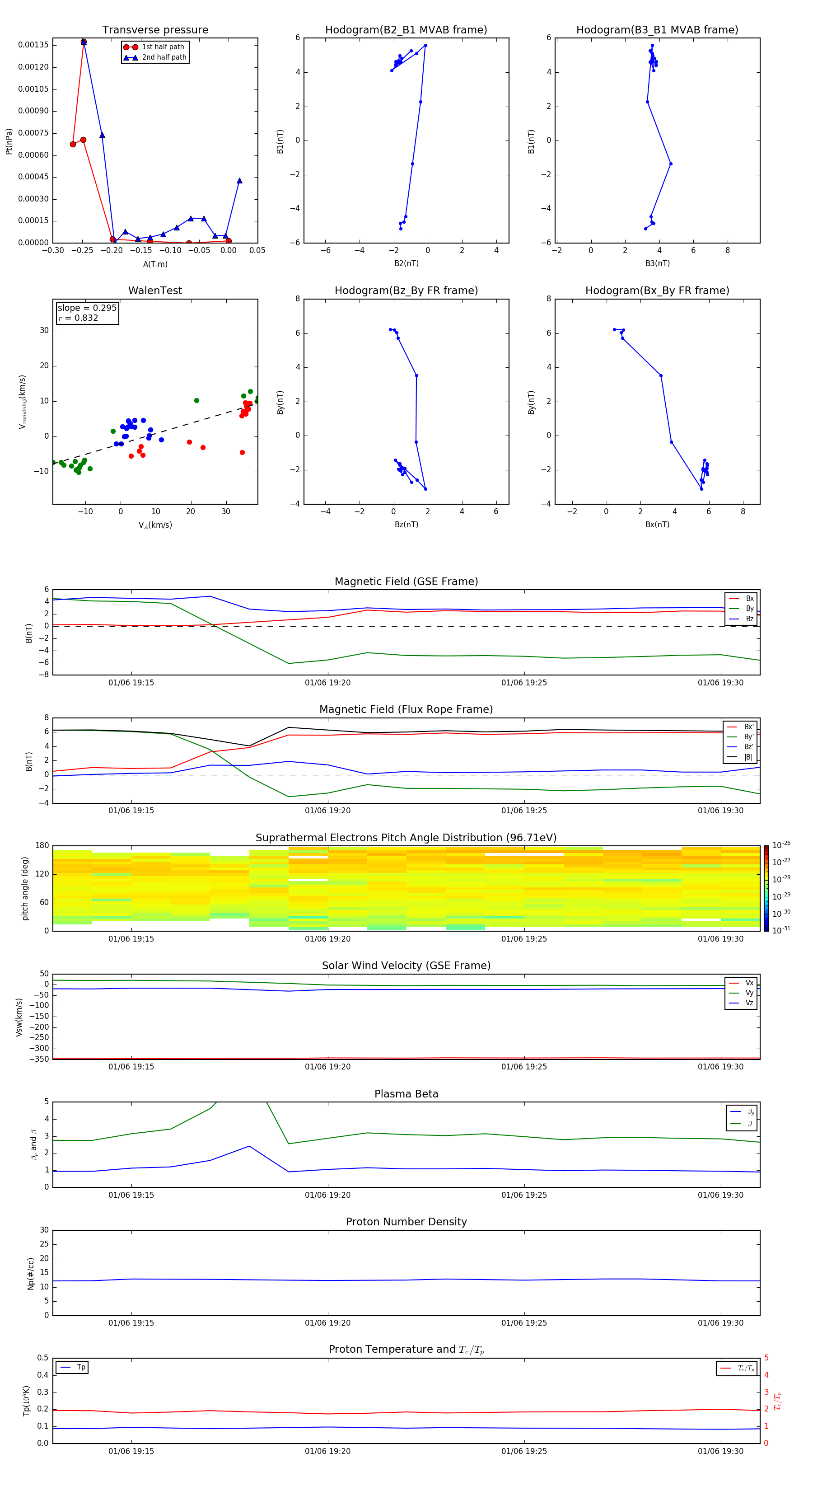This screenshot has height=1491, width=813.
Task: Click the "β_p and β" y-axis label
Action: point(33,1145)
